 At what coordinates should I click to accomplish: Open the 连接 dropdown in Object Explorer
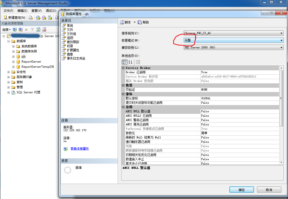[x=6, y=30]
